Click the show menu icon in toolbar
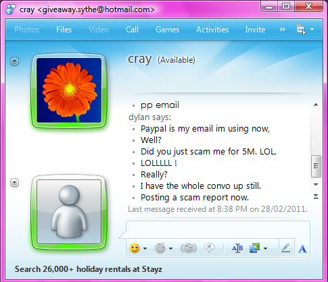 (301, 30)
